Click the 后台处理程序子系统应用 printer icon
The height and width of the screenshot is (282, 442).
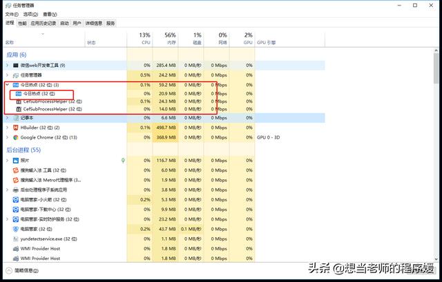(16, 190)
